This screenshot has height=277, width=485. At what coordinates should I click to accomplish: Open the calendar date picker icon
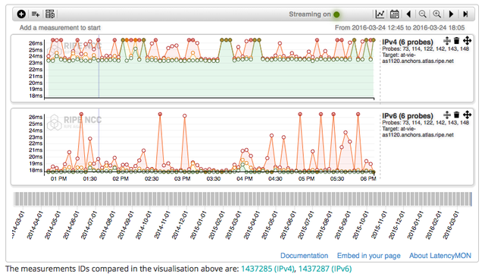(394, 14)
